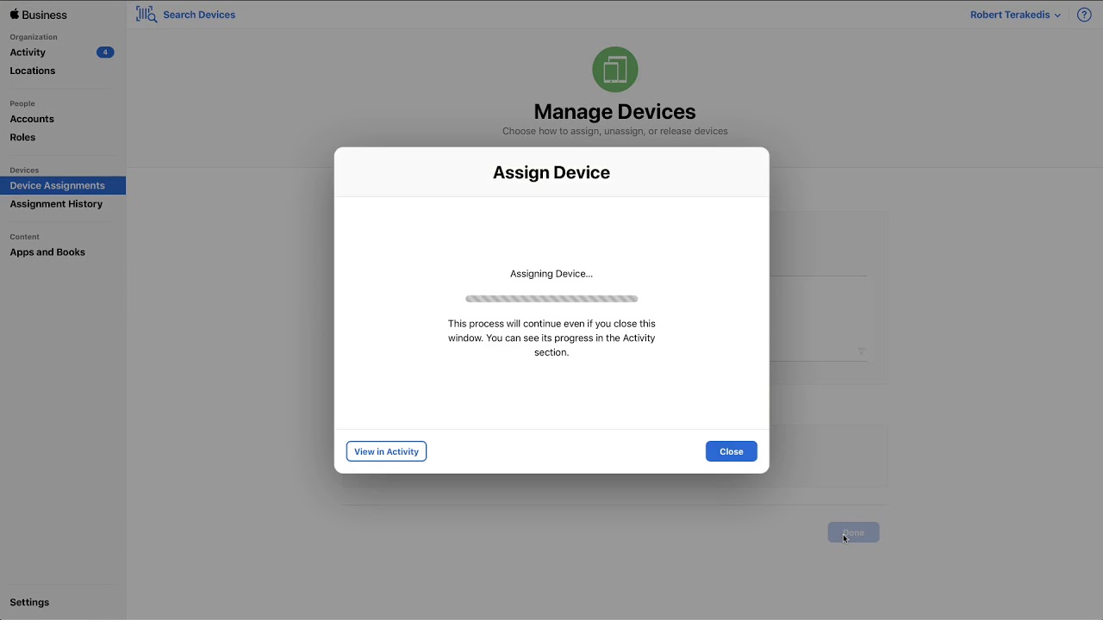This screenshot has width=1103, height=620.
Task: Open Locations from the sidebar
Action: click(x=32, y=71)
